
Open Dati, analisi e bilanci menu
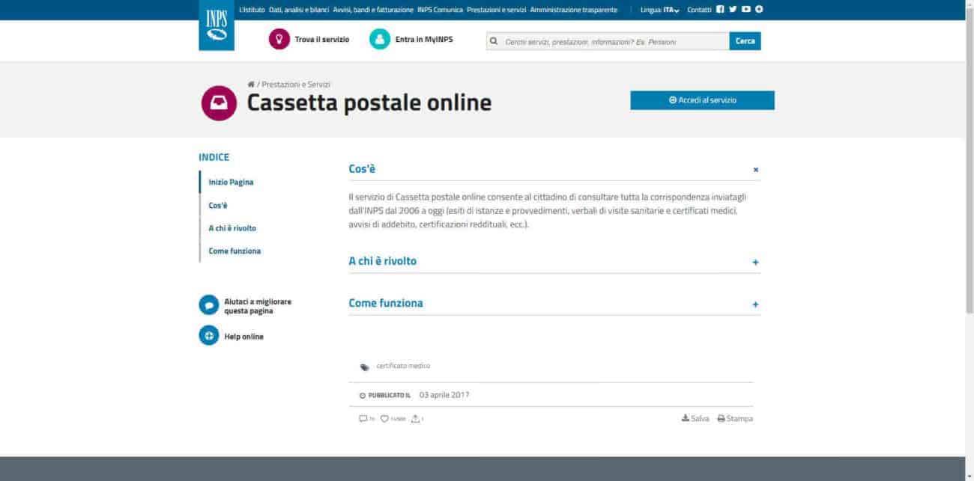(299, 10)
